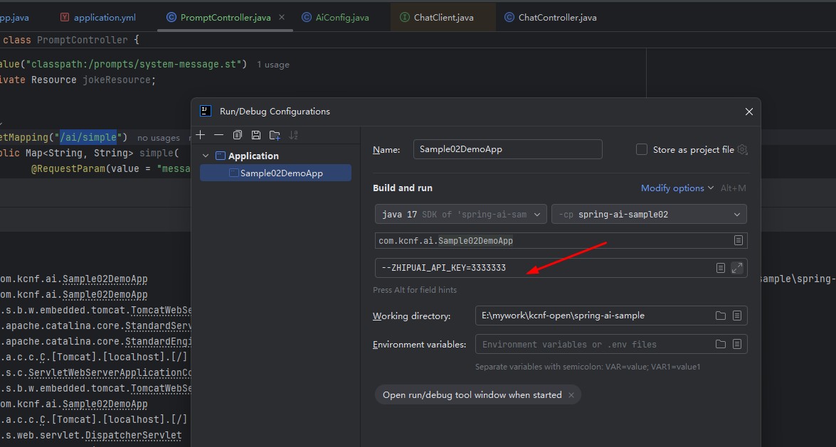Screen dimensions: 836x447
Task: Click into the Name text field
Action: coord(508,149)
